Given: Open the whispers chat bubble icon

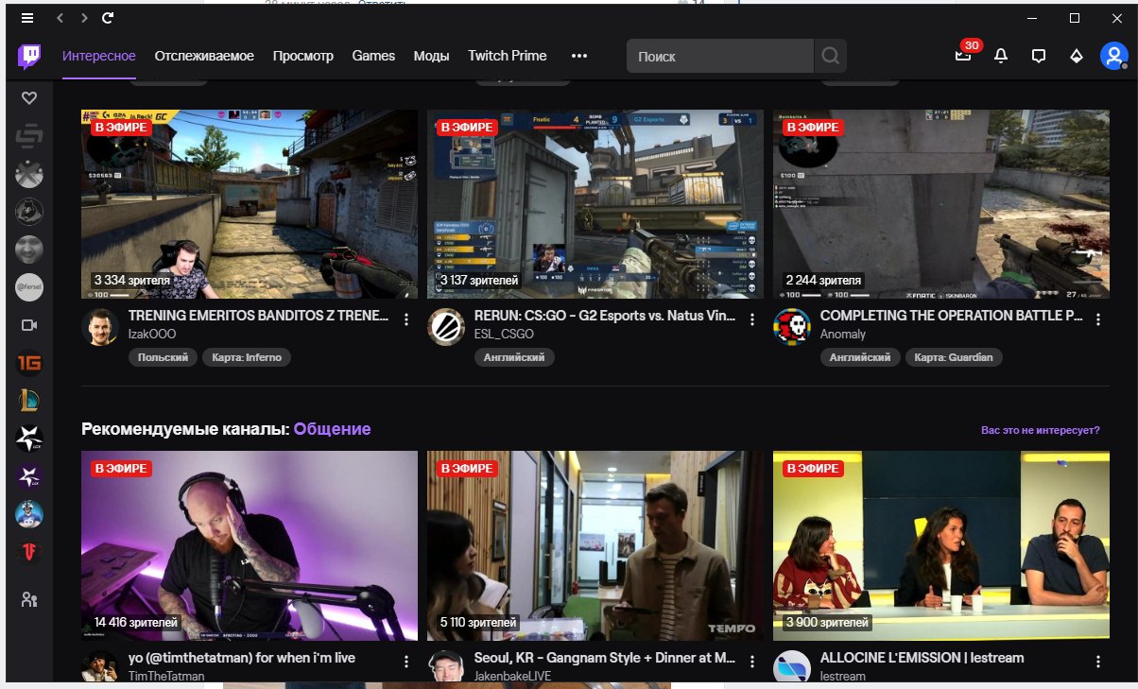Looking at the screenshot, I should 1039,56.
